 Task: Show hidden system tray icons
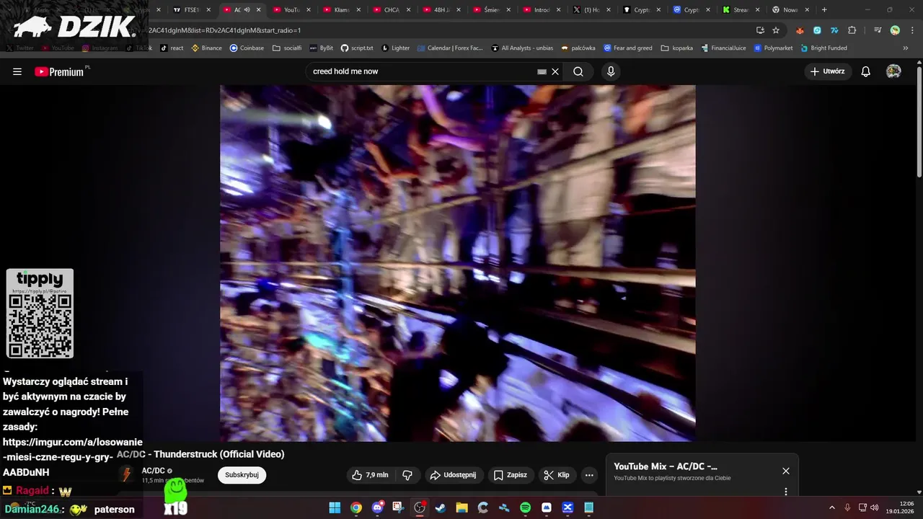tap(833, 507)
